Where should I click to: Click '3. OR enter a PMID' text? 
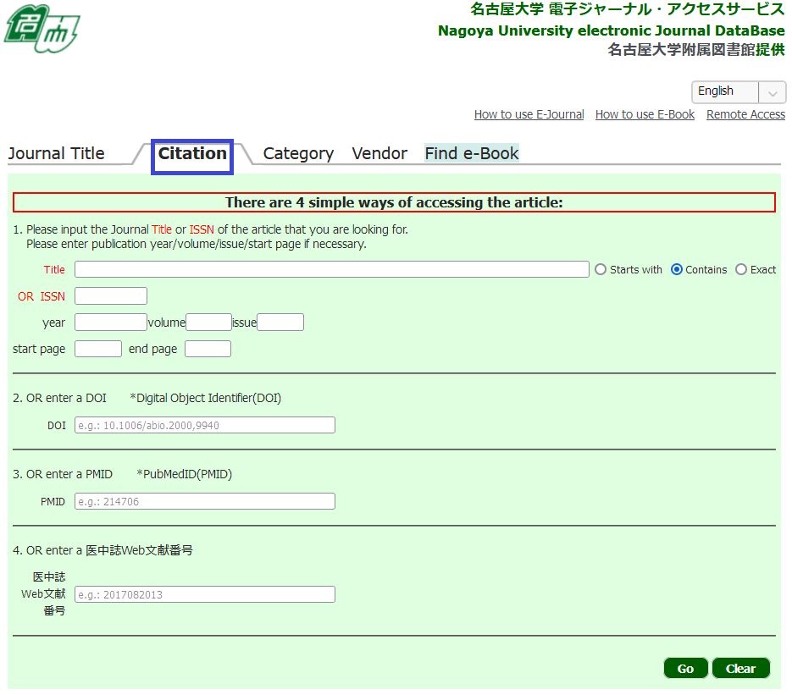click(63, 474)
